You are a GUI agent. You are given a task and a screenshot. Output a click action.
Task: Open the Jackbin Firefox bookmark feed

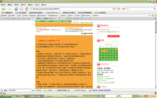pyautogui.click(x=53, y=13)
